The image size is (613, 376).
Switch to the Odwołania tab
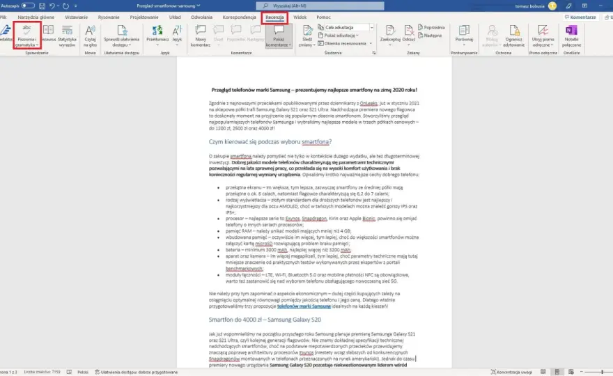coord(201,17)
